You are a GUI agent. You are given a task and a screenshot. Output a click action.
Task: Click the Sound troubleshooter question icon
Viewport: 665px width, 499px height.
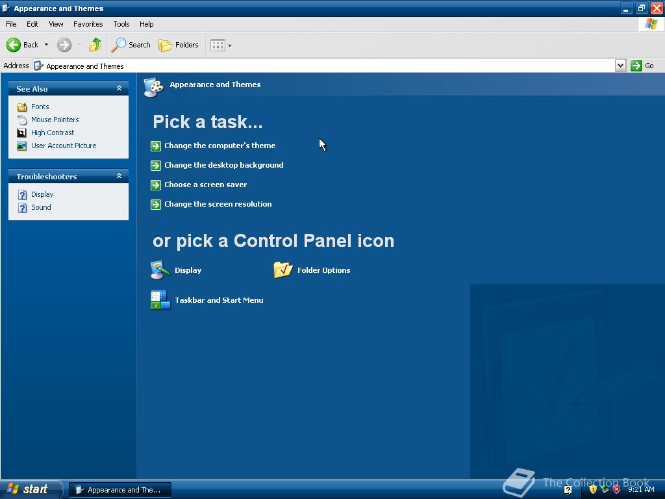point(23,208)
